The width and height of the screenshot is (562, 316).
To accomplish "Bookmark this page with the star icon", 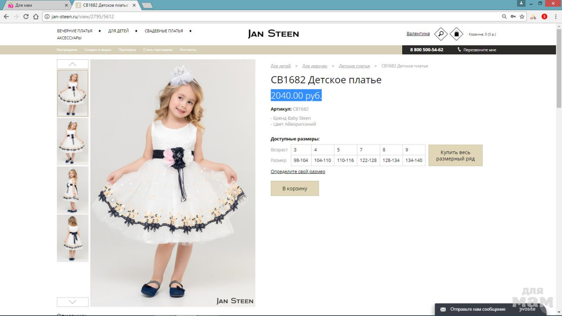I will pos(522,17).
